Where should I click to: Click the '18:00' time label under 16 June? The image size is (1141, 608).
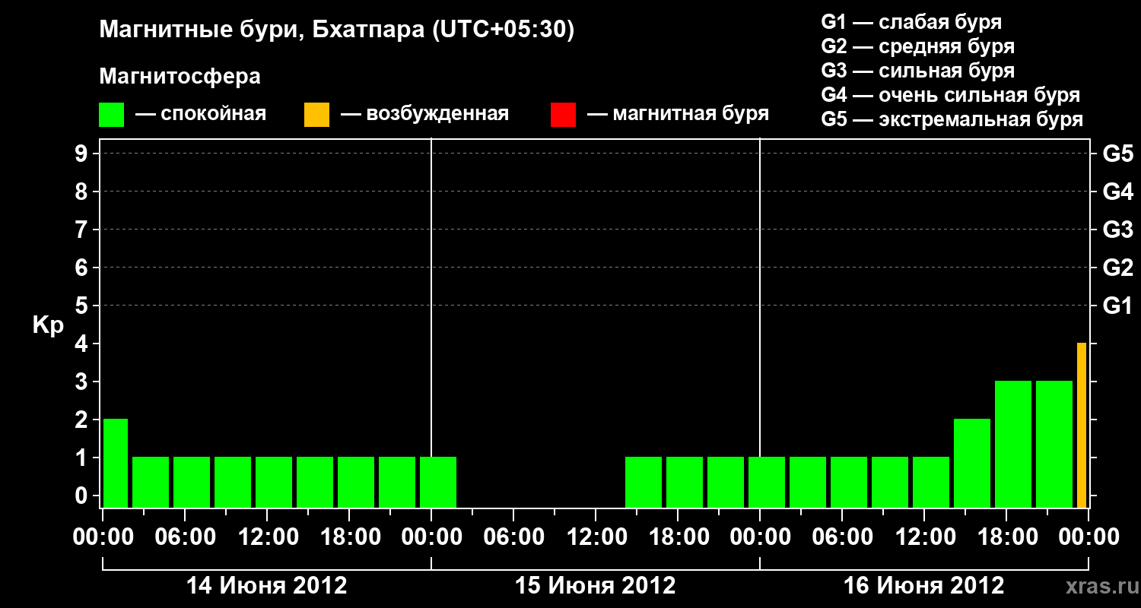(x=1006, y=537)
